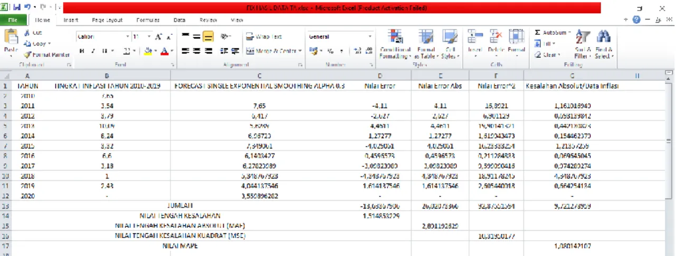Switch to the Formulas tab
Image resolution: width=676 pixels, height=256 pixels.
click(148, 20)
